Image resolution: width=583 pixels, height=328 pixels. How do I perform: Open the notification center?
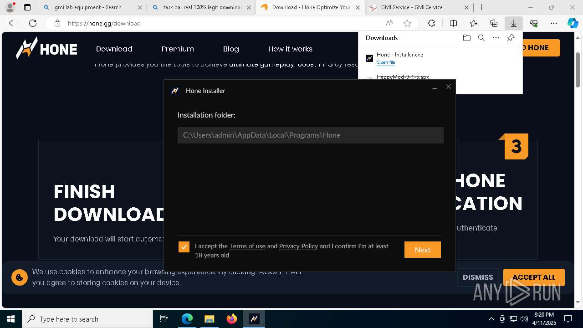568,319
